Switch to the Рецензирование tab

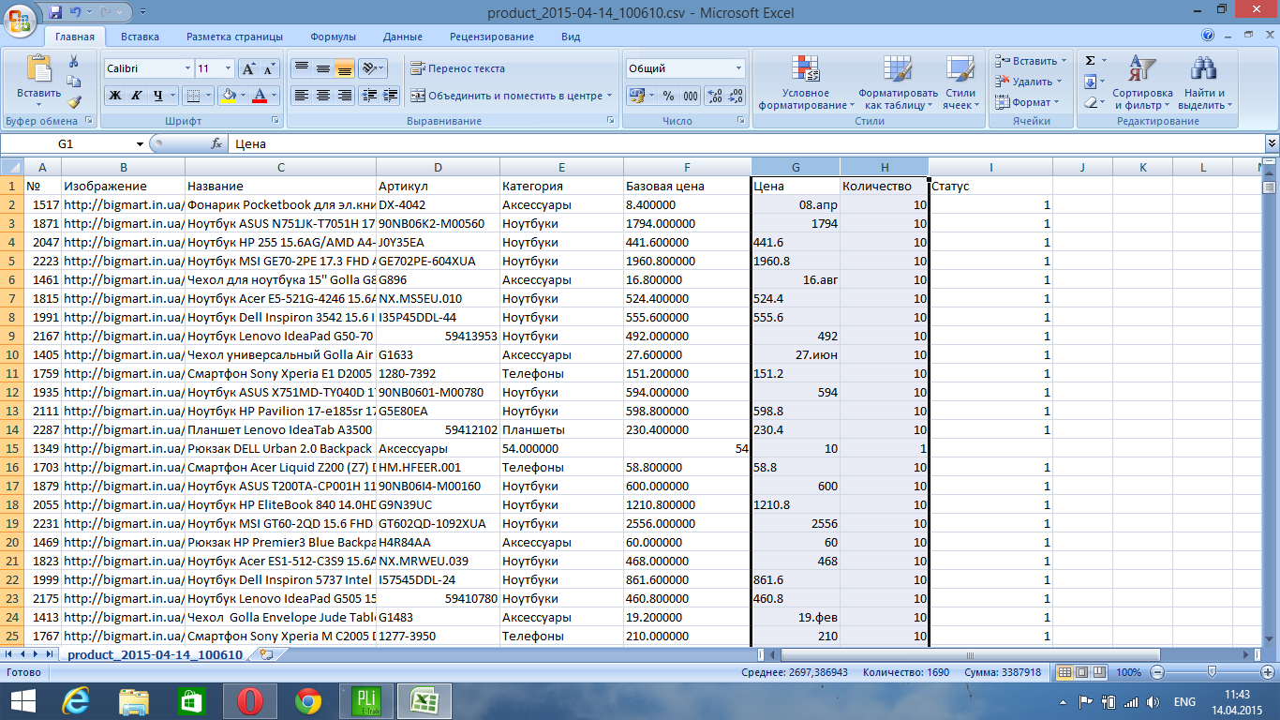click(492, 37)
